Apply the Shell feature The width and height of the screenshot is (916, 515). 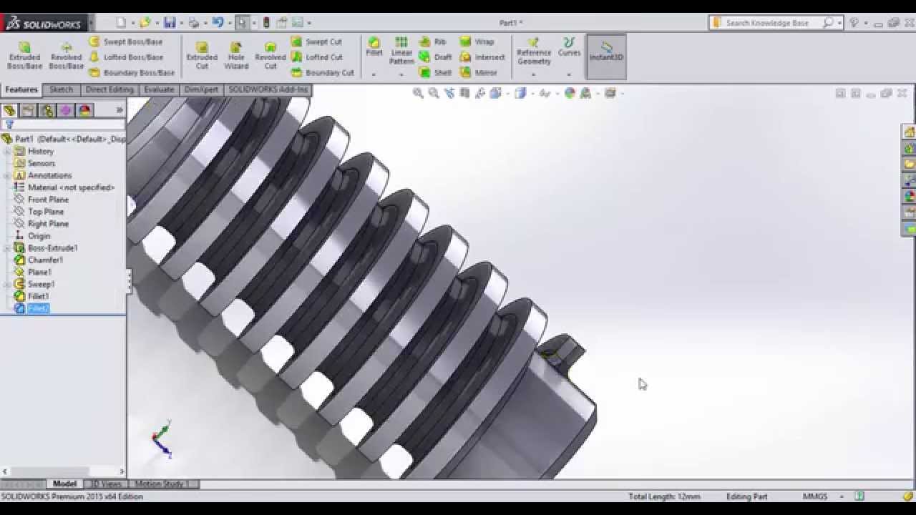point(436,72)
